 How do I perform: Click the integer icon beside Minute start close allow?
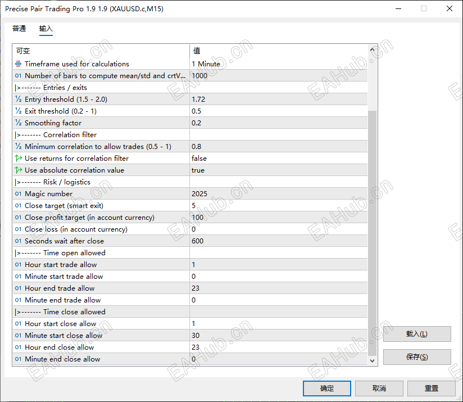coord(19,336)
